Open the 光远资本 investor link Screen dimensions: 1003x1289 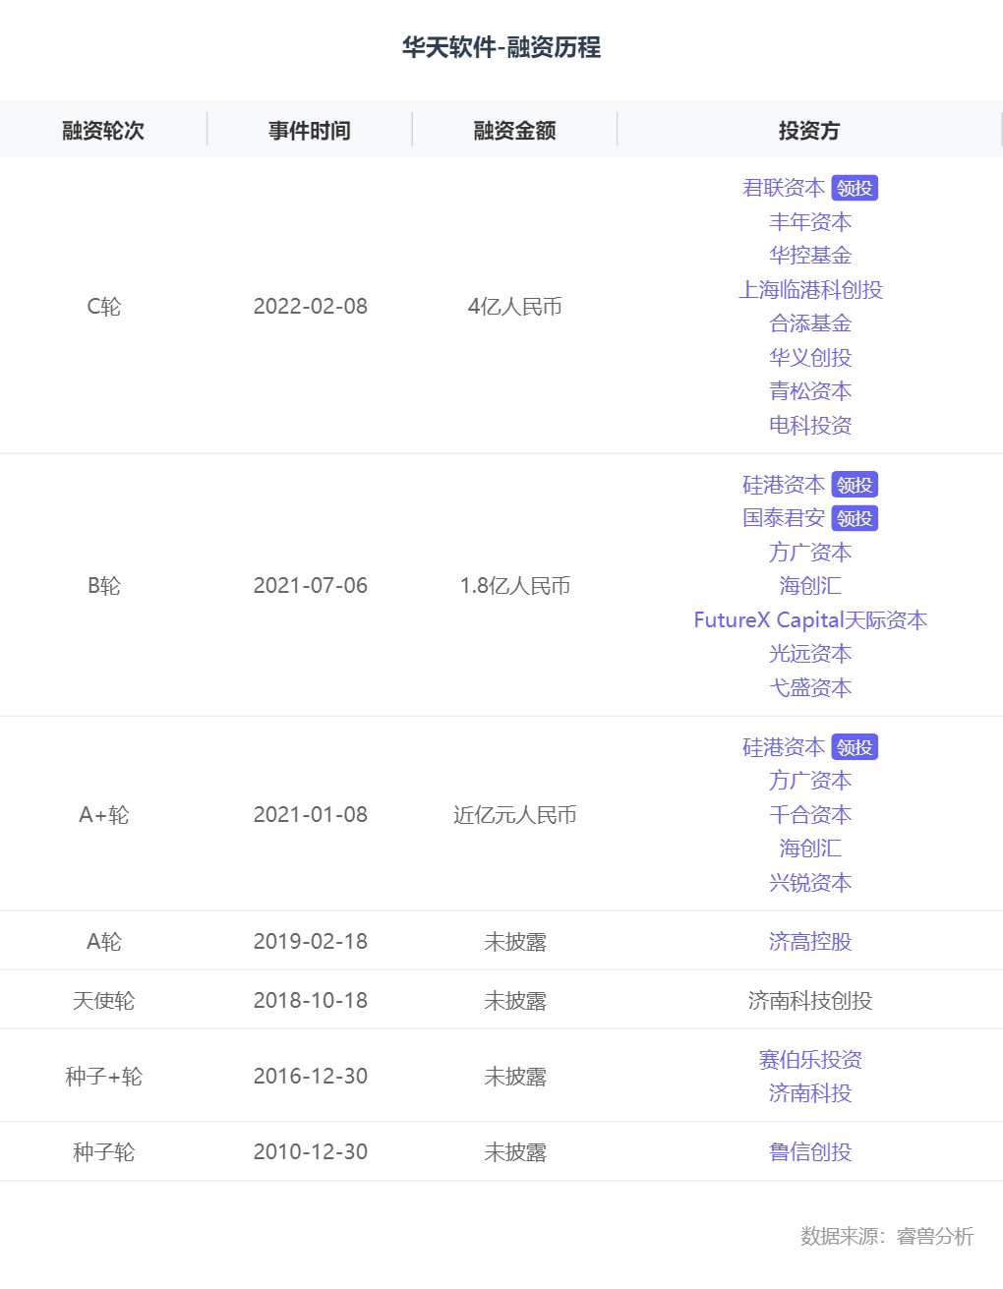(810, 654)
